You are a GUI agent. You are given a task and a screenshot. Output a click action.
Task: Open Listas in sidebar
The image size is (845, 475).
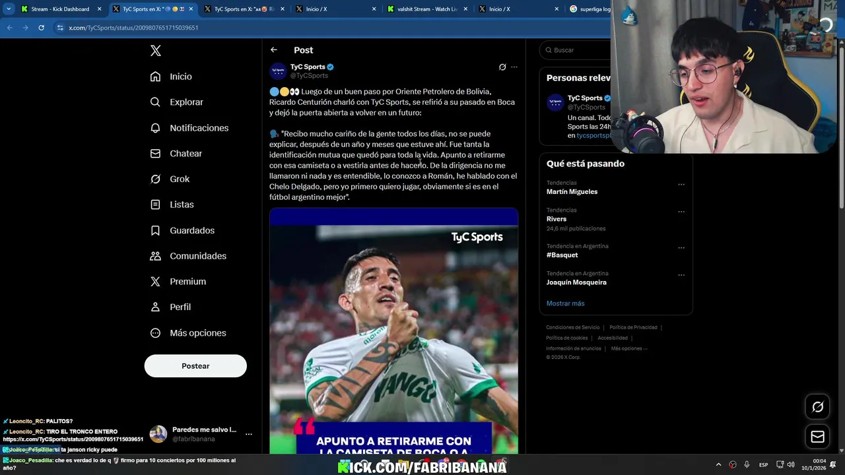pos(172,205)
